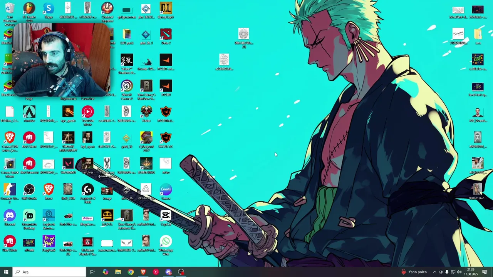
Task: Launch Discord from the desktop icons
Action: coord(10,217)
